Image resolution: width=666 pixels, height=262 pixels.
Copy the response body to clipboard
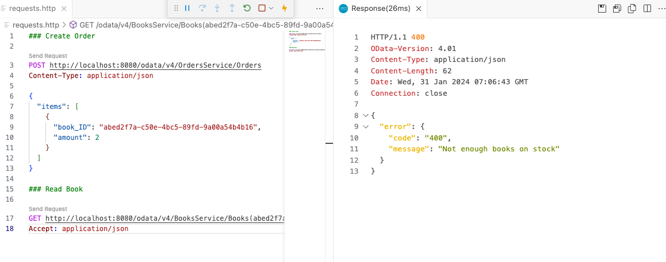coord(632,9)
